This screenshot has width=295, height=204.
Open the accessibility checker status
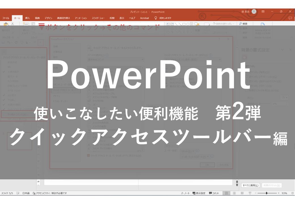point(50,193)
